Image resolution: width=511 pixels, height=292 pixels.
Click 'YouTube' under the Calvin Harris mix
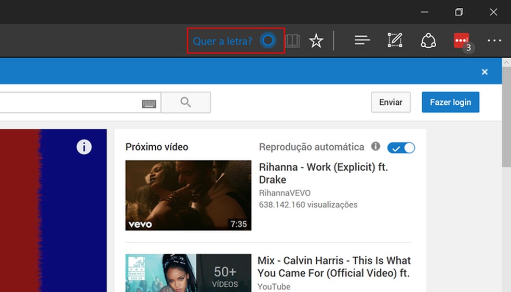pyautogui.click(x=274, y=286)
